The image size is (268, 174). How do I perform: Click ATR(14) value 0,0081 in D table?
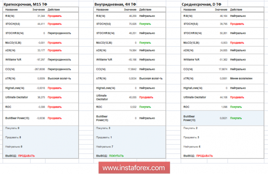pyautogui.click(x=224, y=79)
